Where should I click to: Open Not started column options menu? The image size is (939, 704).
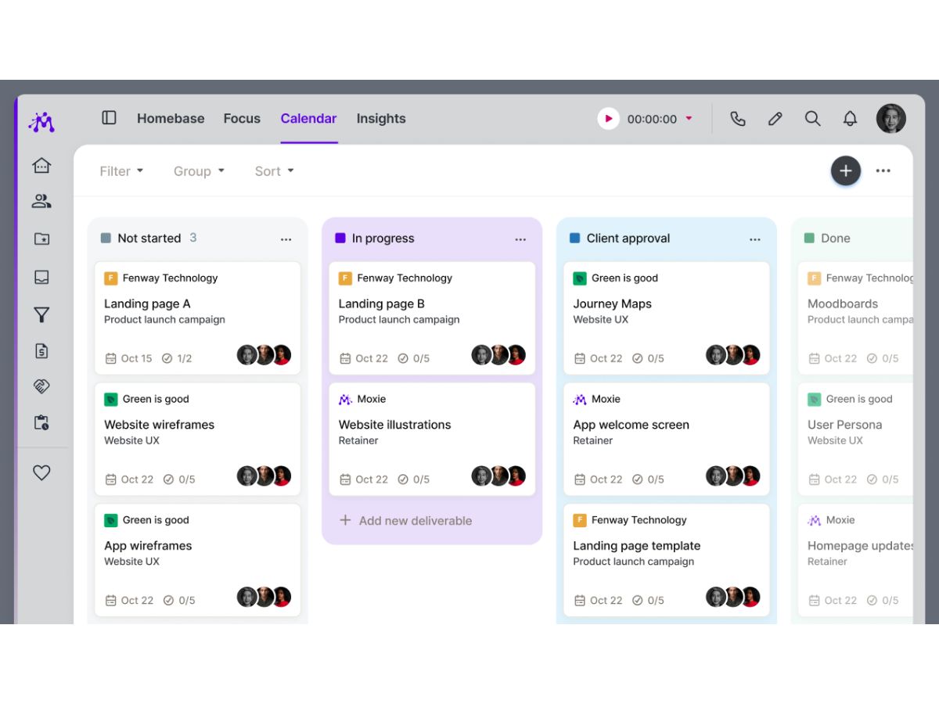pos(286,239)
